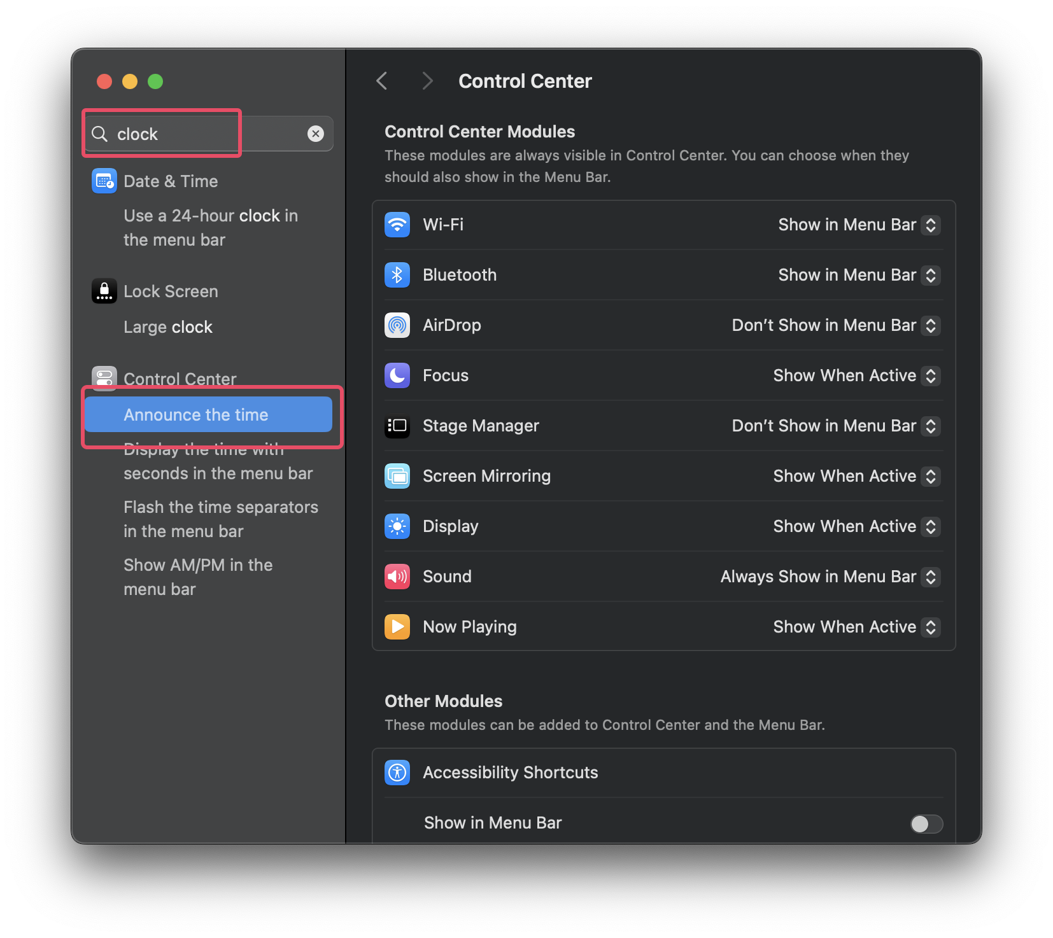
Task: Click the Screen Mirroring icon
Action: click(x=397, y=476)
